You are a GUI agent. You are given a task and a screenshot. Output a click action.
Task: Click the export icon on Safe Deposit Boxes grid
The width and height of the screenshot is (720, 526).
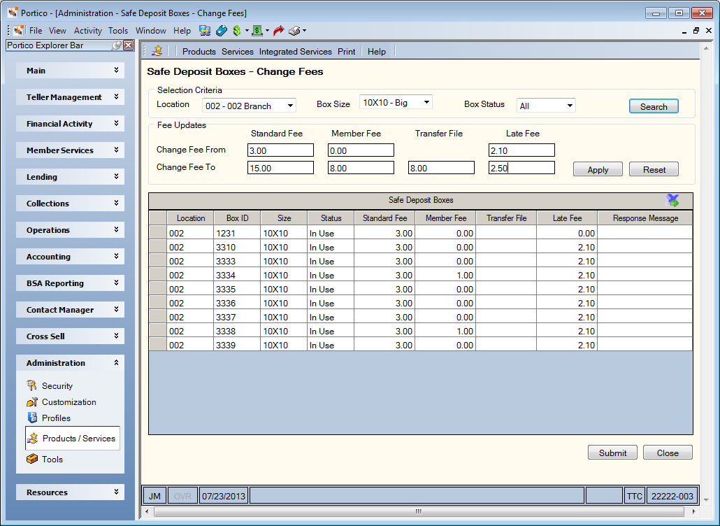click(672, 200)
